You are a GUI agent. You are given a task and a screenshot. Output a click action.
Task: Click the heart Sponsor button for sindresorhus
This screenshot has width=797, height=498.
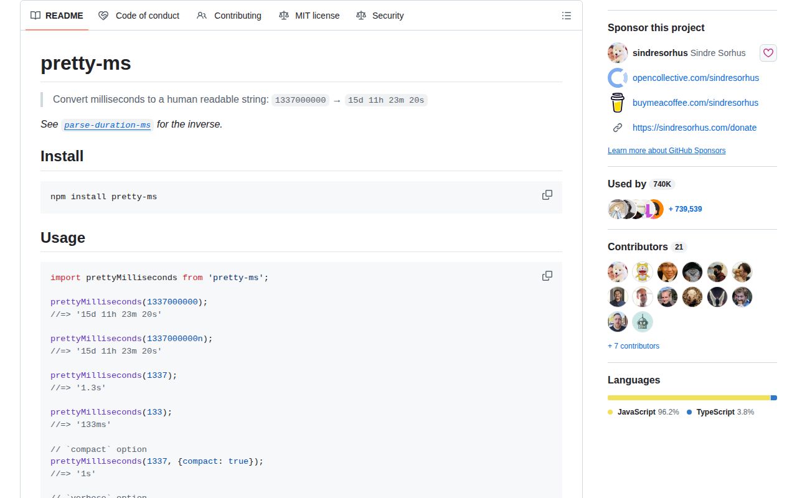tap(768, 53)
